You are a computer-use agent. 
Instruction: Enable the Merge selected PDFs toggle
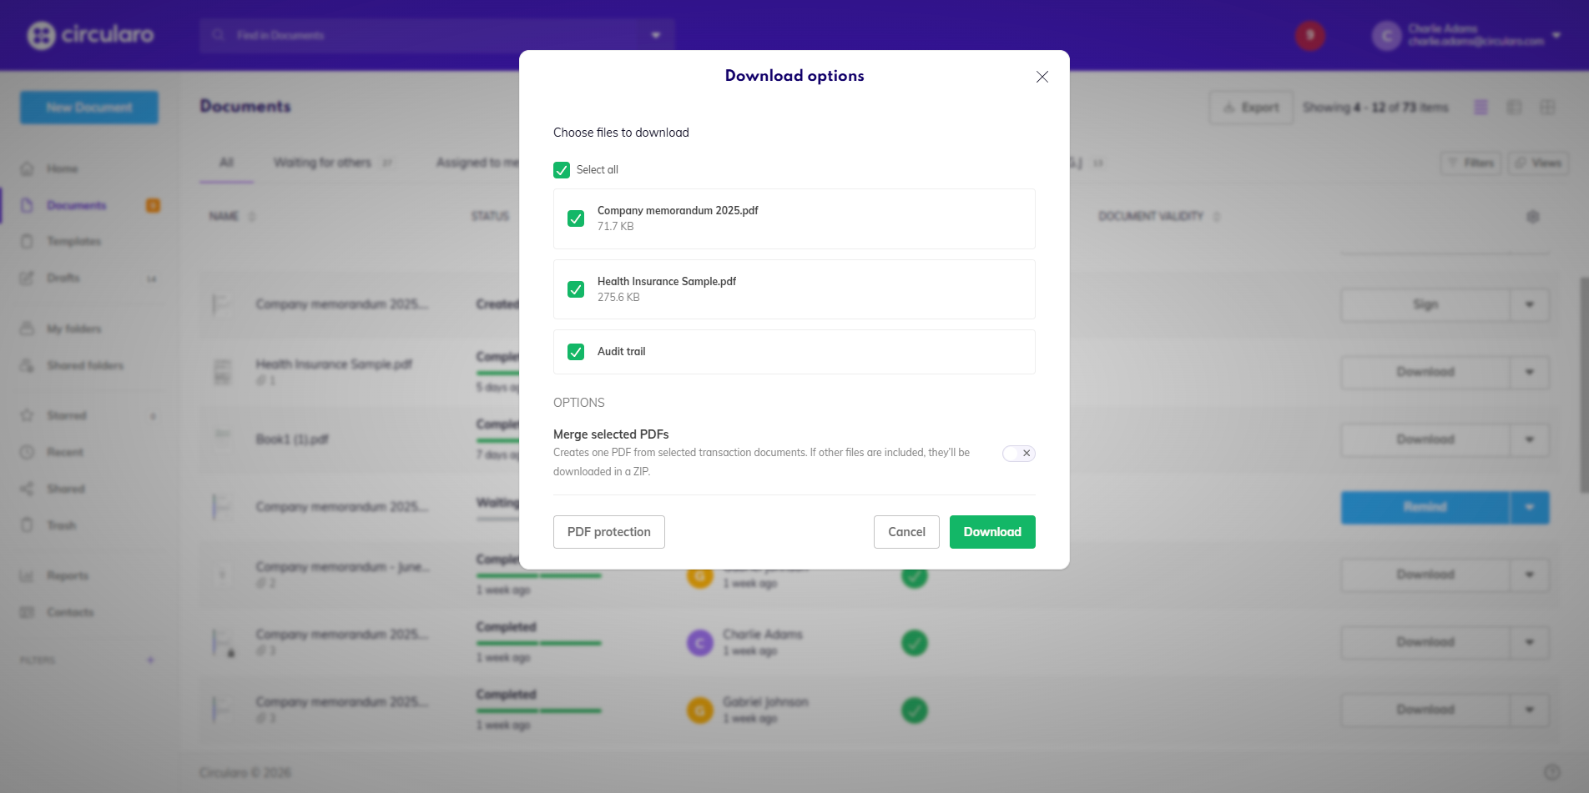1018,454
